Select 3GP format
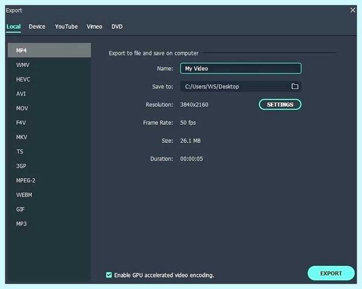Image resolution: width=362 pixels, height=289 pixels. click(x=49, y=166)
